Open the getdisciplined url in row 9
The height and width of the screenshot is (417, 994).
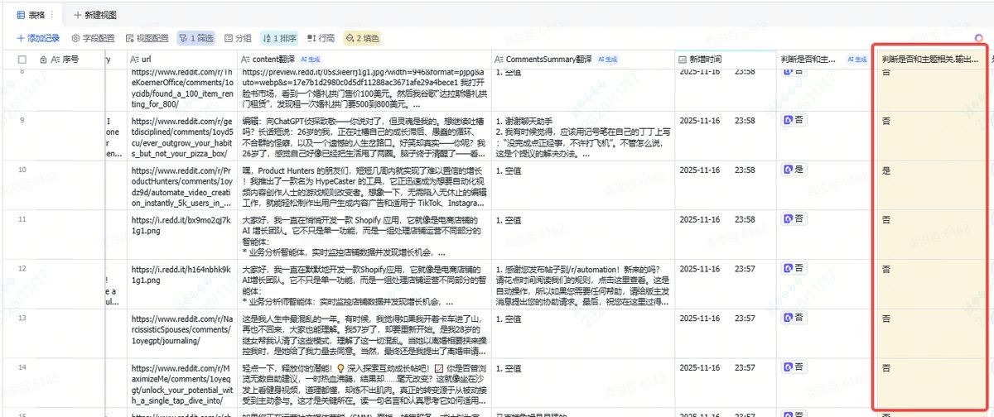coord(181,137)
